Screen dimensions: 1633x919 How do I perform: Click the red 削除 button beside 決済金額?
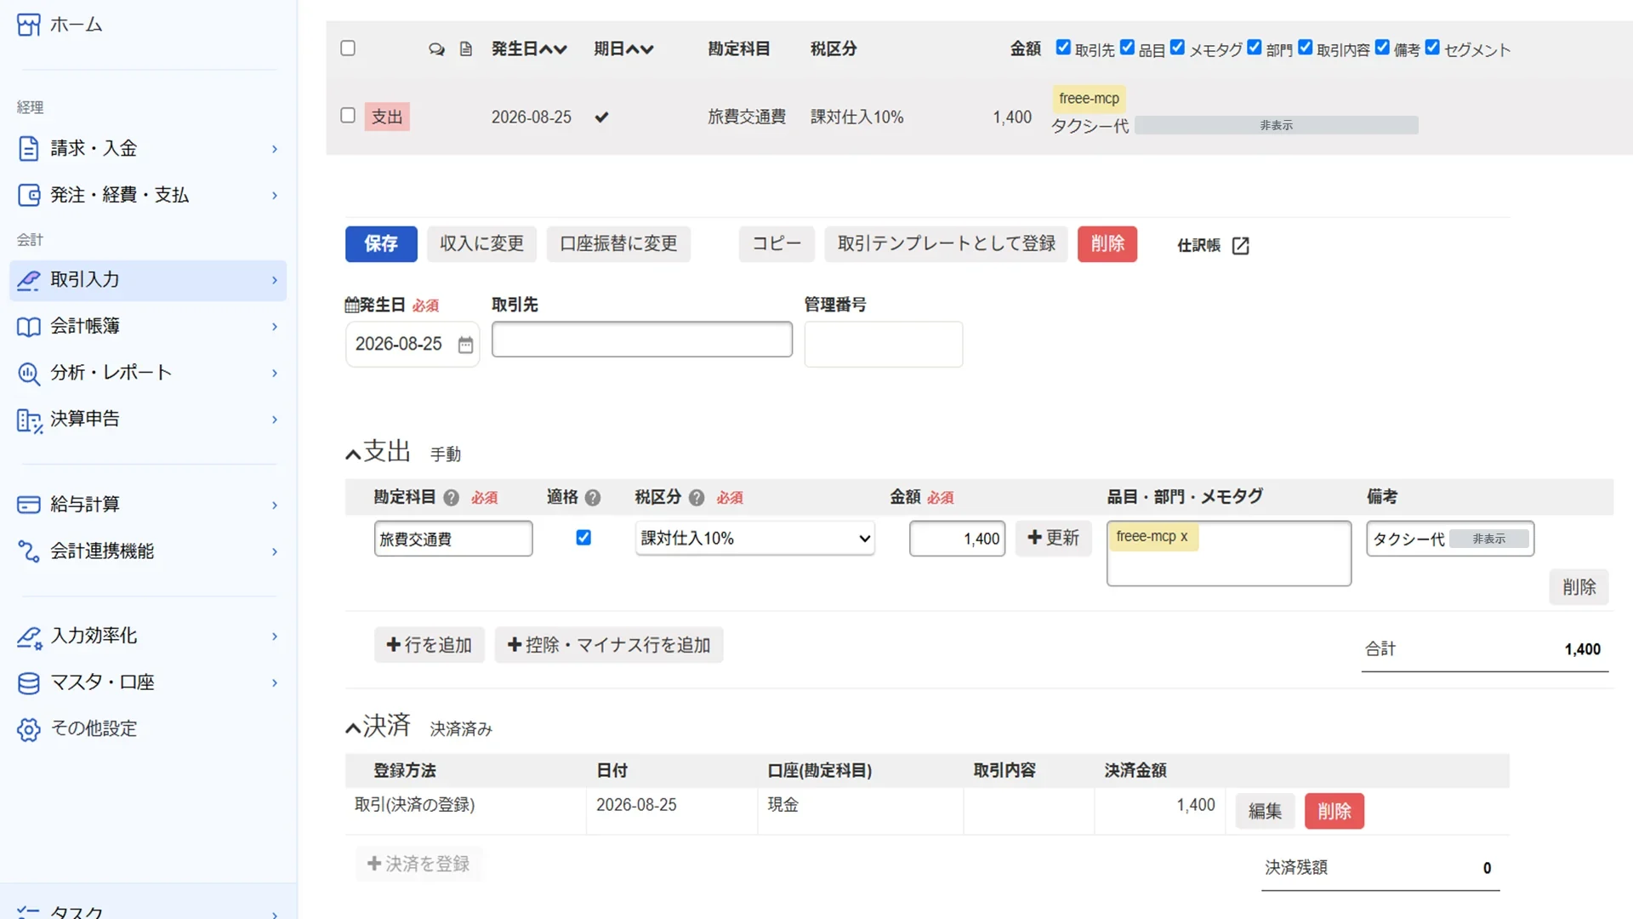(x=1334, y=812)
